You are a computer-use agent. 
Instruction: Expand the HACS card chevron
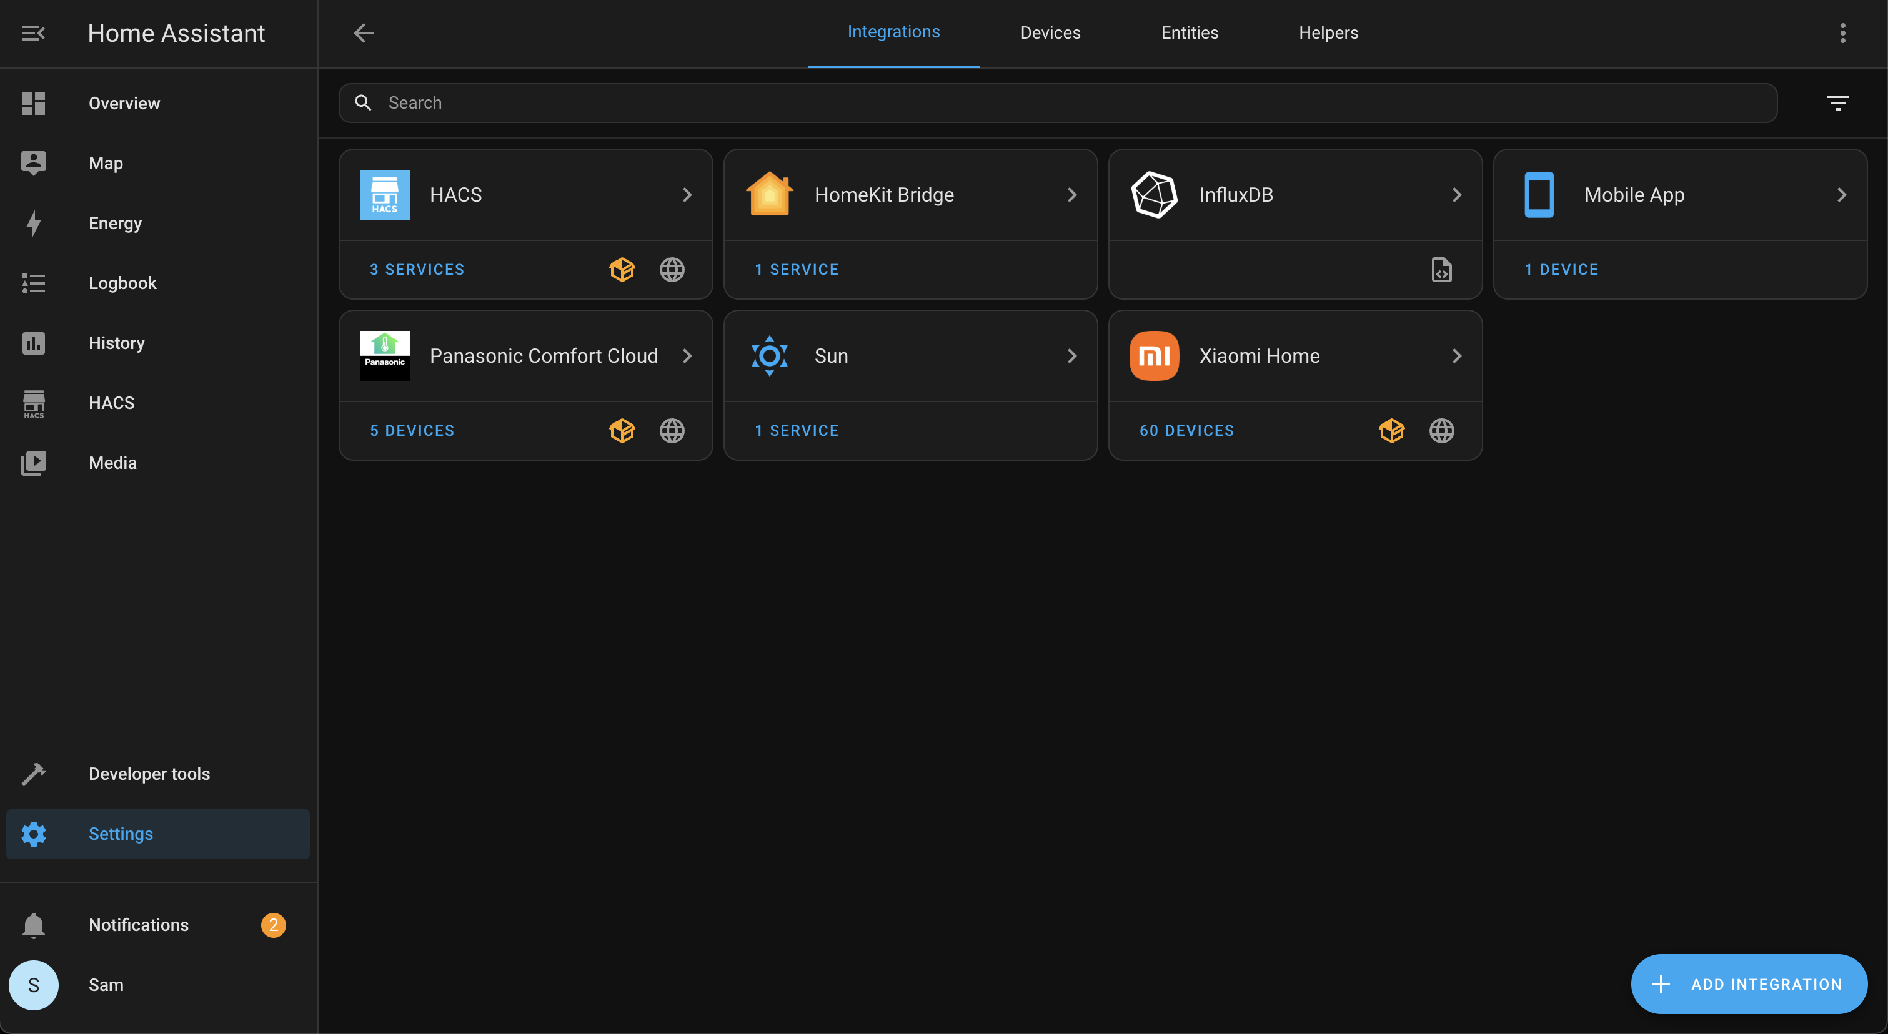687,195
